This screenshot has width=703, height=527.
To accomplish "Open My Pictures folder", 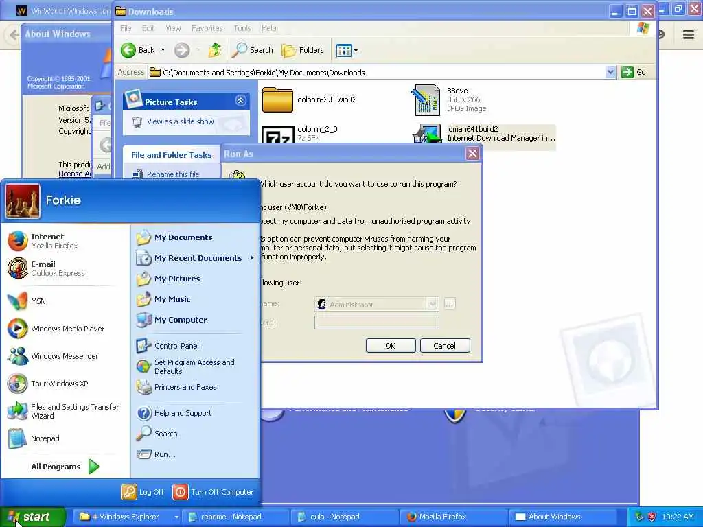I will [x=168, y=279].
